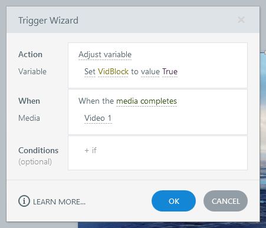
Task: Open the LEARN MORE... link
Action: tap(59, 201)
